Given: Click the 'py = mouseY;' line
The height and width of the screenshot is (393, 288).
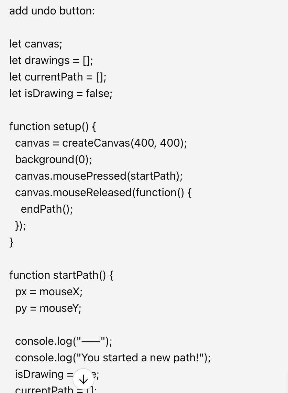Looking at the screenshot, I should (48, 308).
